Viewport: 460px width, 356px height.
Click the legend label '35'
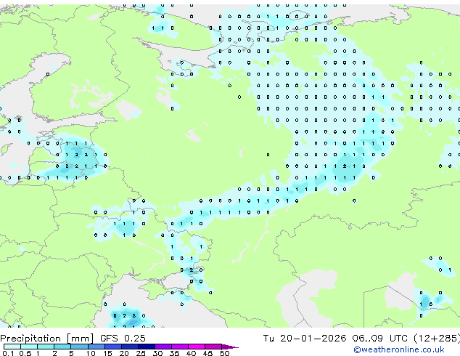[x=174, y=353]
